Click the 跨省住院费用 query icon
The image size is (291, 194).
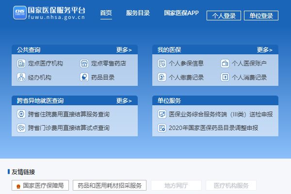tap(21, 114)
